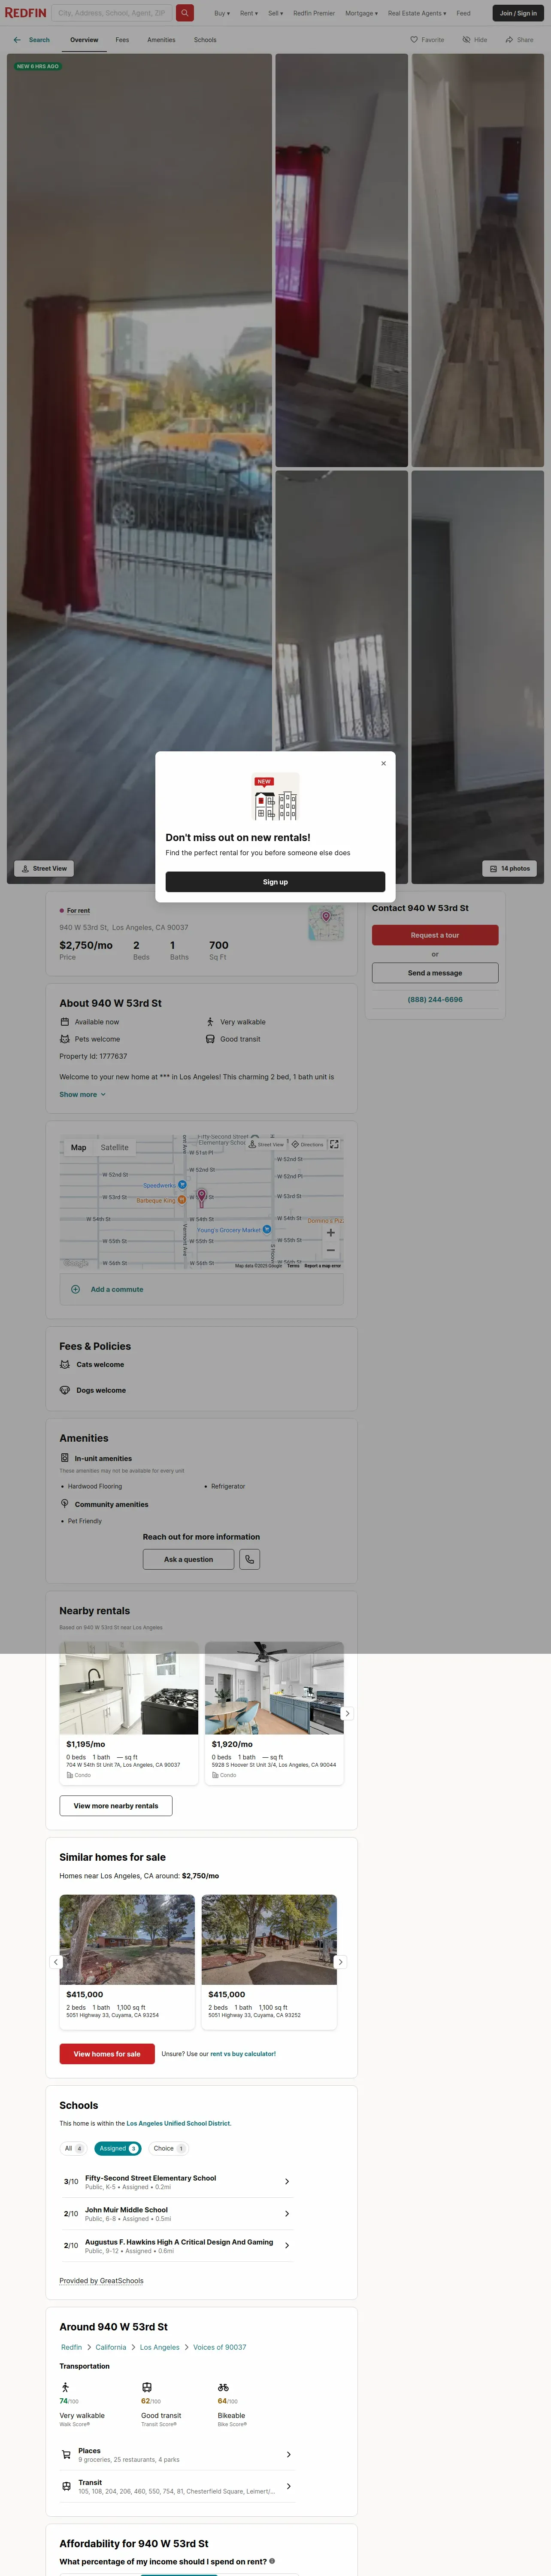Call (888) 244-6696 link
The width and height of the screenshot is (551, 2576).
coord(435,999)
